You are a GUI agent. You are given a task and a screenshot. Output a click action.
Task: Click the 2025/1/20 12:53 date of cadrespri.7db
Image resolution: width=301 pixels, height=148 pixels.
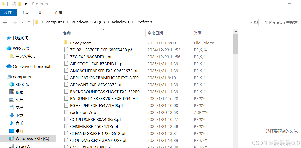point(163,113)
